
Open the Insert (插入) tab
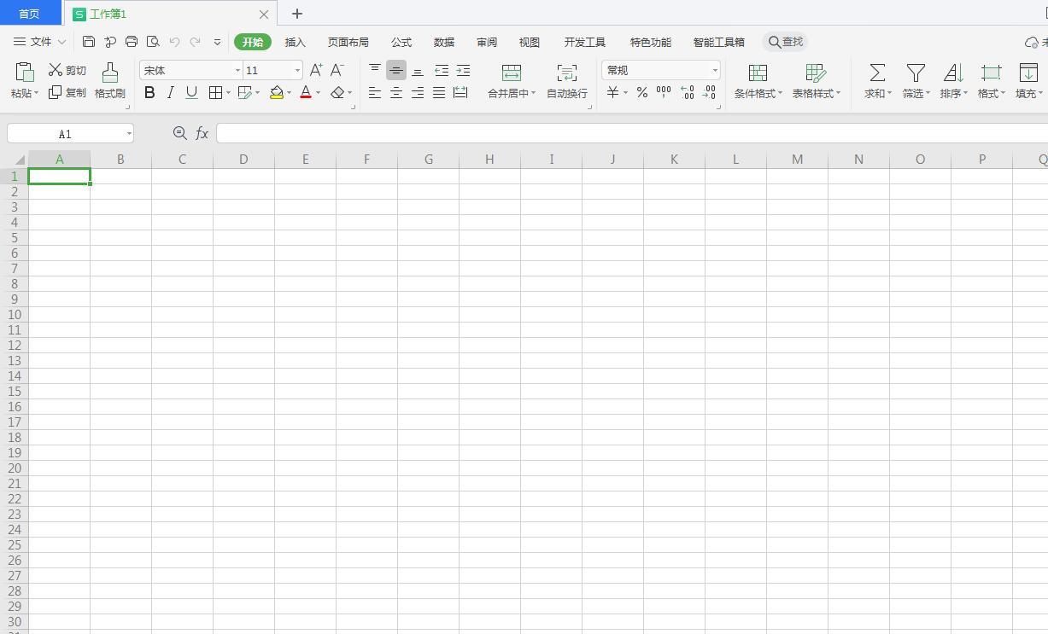[x=295, y=42]
